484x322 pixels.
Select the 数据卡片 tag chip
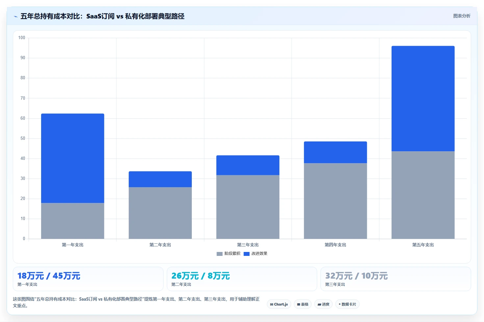pyautogui.click(x=347, y=304)
